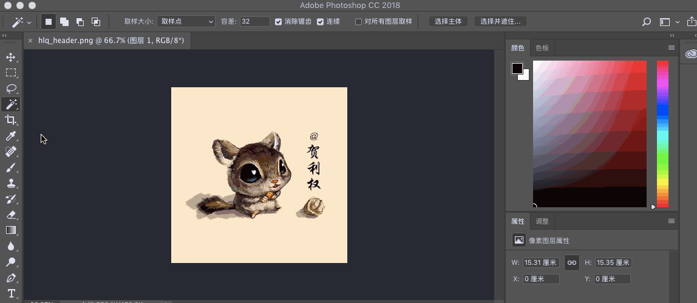Click 选择主体 button
This screenshot has height=303, width=697.
coord(448,21)
